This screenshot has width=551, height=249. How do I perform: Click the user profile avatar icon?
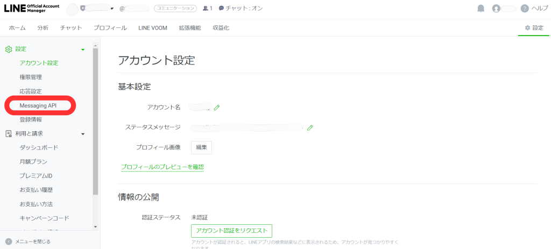496,9
